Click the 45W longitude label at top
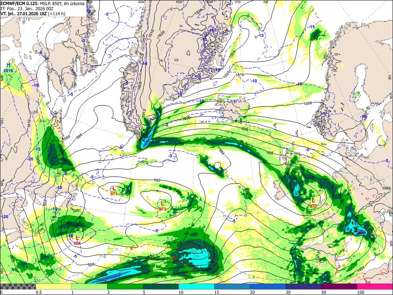393x295 pixels. 179,2
